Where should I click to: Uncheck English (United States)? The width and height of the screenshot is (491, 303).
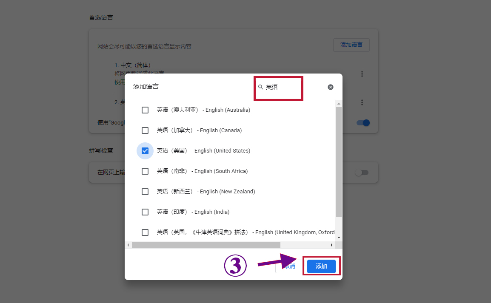(145, 150)
